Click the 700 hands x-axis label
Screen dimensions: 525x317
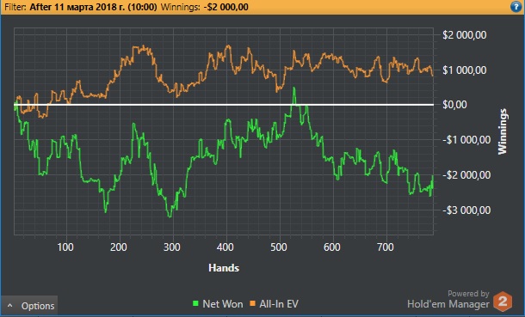point(385,247)
